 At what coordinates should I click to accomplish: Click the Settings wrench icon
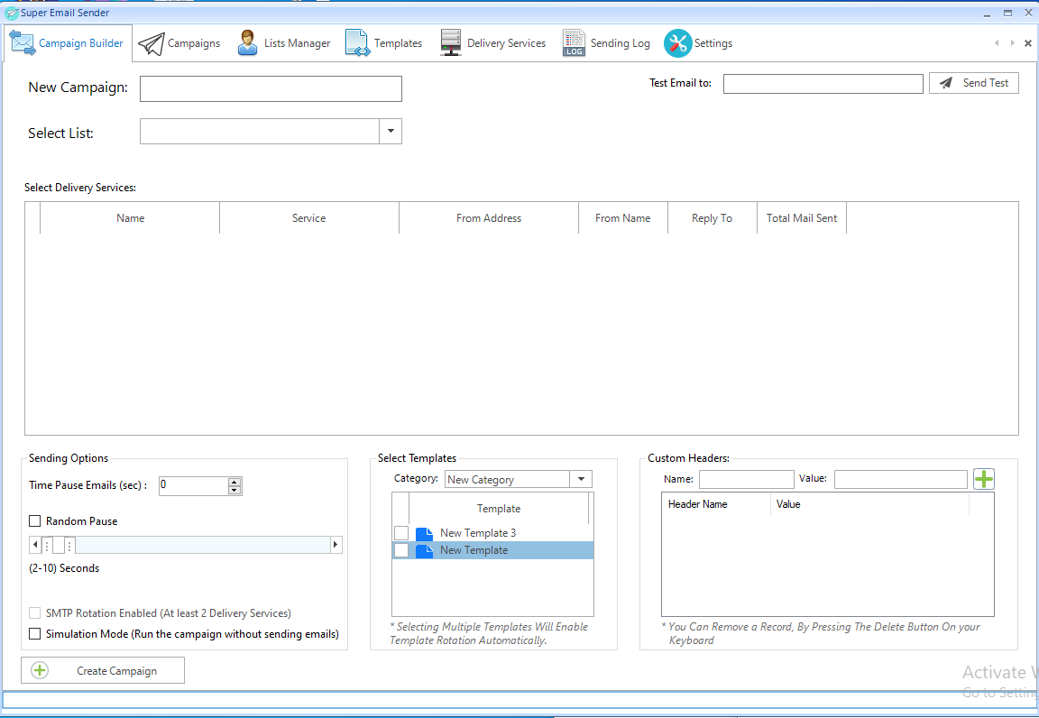pos(677,43)
